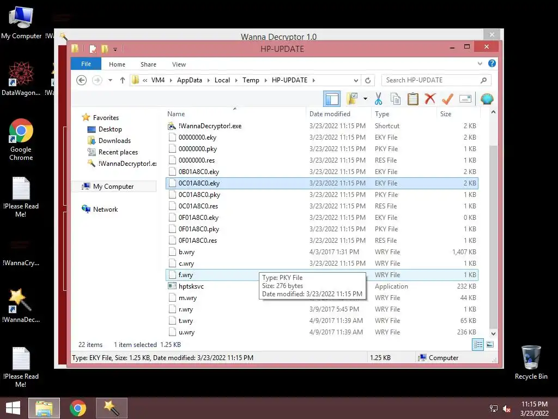558x419 pixels.
Task: Open Customize Quick Access Toolbar dropdown
Action: pyautogui.click(x=116, y=50)
